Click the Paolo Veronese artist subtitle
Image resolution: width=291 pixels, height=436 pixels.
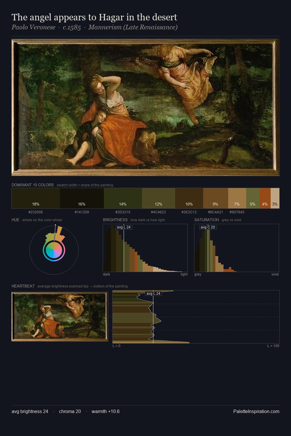point(95,27)
